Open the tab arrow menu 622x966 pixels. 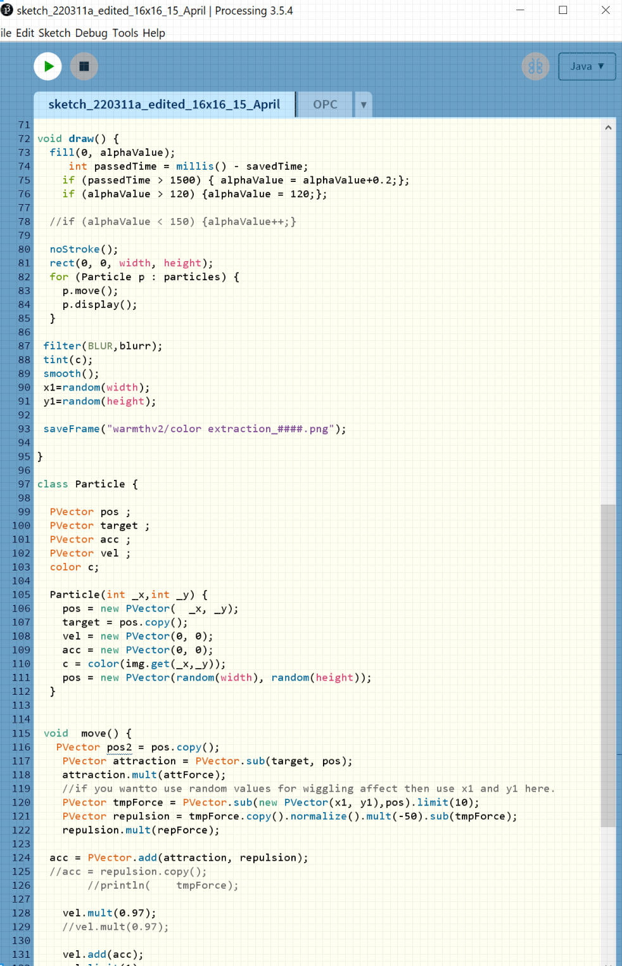coord(364,105)
